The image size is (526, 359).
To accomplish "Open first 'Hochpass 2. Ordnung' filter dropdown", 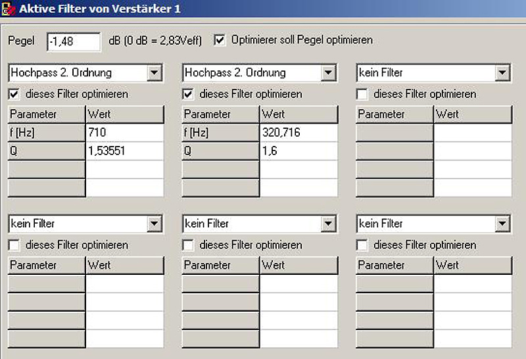I will (155, 73).
